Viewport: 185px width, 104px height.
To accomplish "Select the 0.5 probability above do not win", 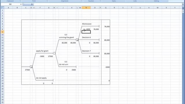I will click(66, 62).
